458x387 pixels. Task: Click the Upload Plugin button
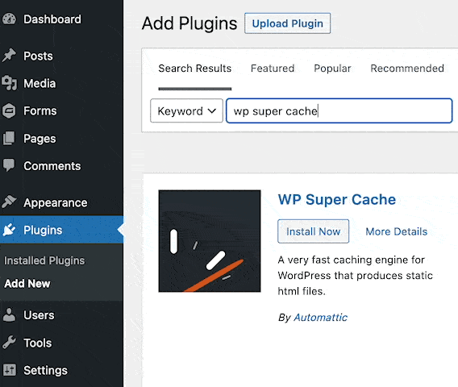pyautogui.click(x=287, y=23)
